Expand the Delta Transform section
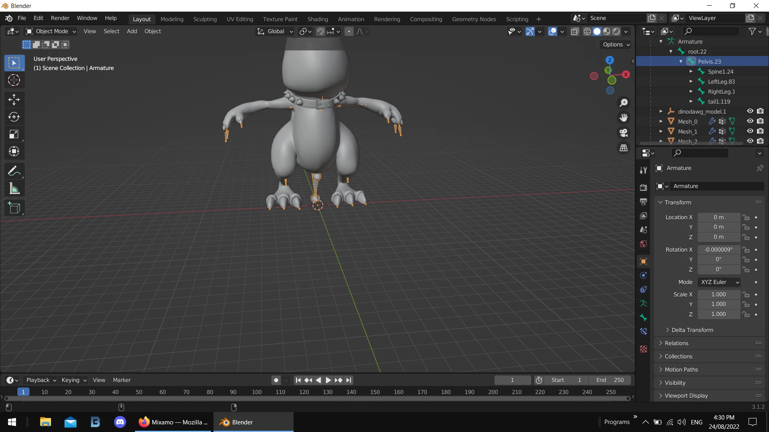769x432 pixels. (692, 330)
